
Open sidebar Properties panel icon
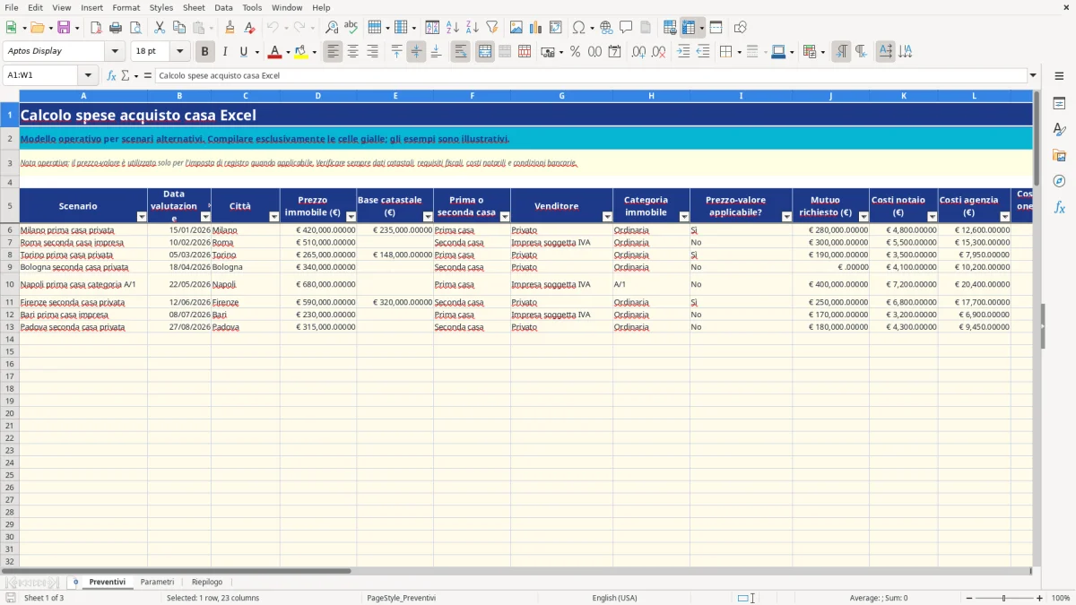click(1059, 104)
